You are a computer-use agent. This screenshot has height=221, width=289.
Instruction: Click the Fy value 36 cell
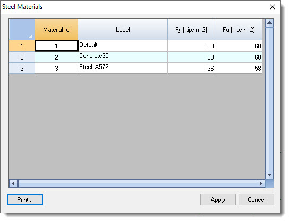click(191, 68)
